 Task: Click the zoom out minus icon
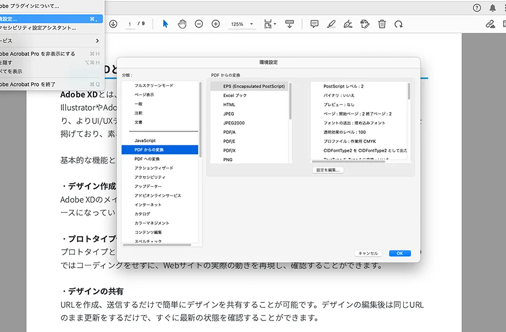pyautogui.click(x=199, y=24)
